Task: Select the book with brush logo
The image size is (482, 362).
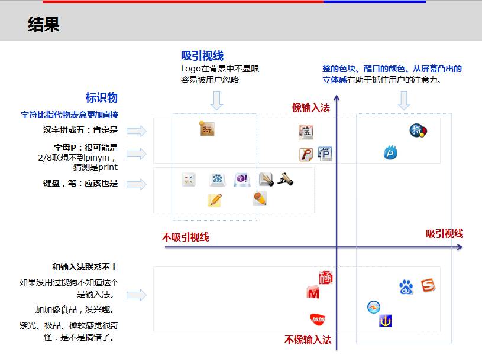Action: (x=266, y=180)
